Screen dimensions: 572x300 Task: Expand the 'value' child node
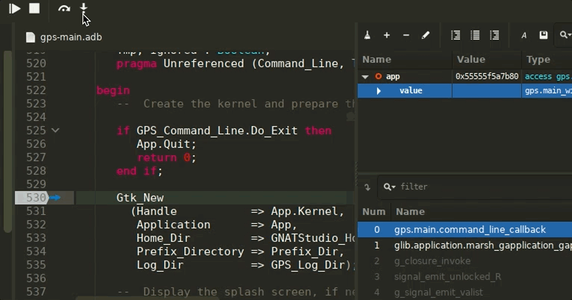[x=379, y=91]
